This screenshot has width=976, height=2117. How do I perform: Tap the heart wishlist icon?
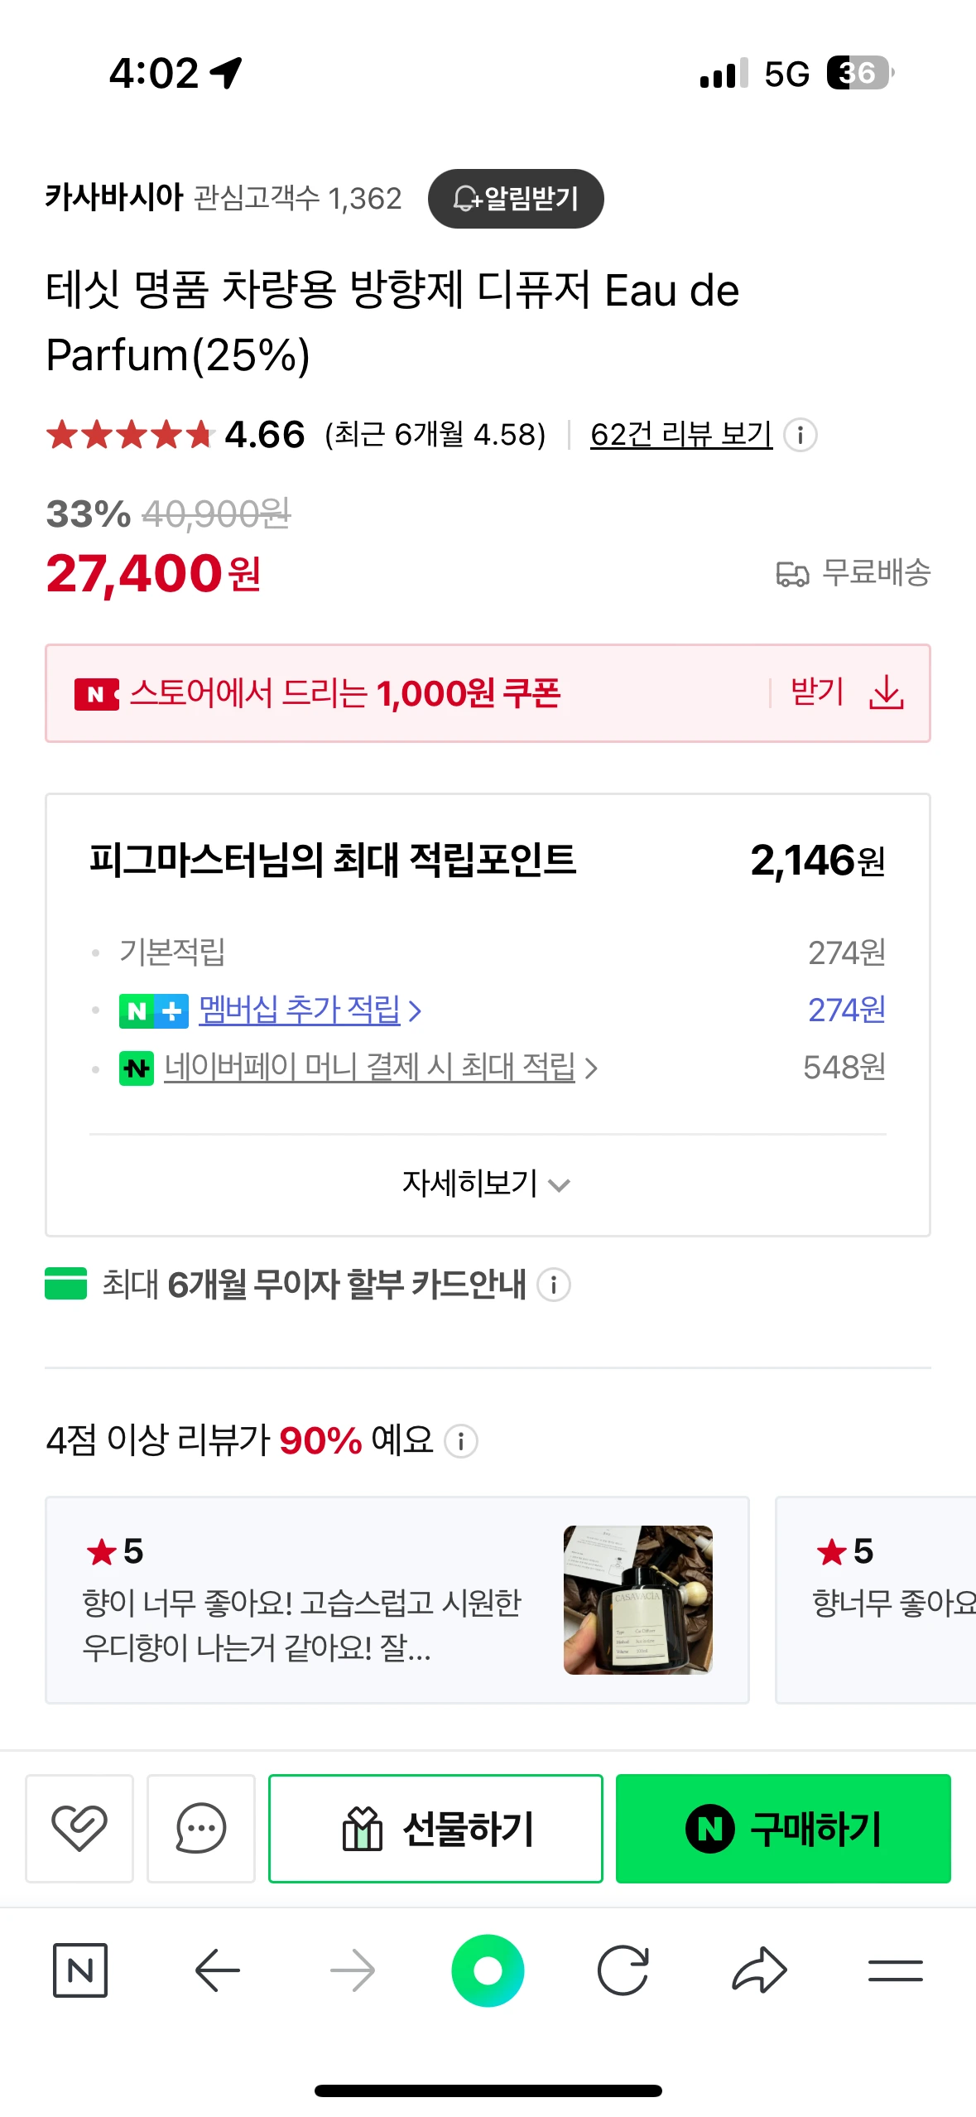[79, 1828]
